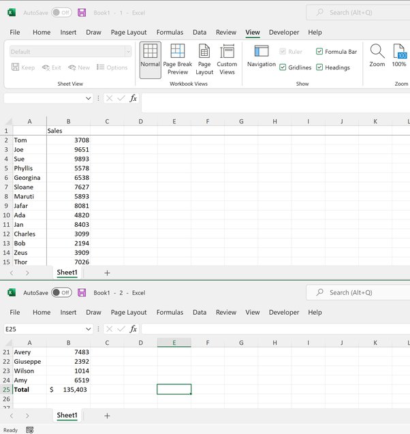Open Help tab in top window
Image resolution: width=410 pixels, height=434 pixels.
(x=315, y=33)
